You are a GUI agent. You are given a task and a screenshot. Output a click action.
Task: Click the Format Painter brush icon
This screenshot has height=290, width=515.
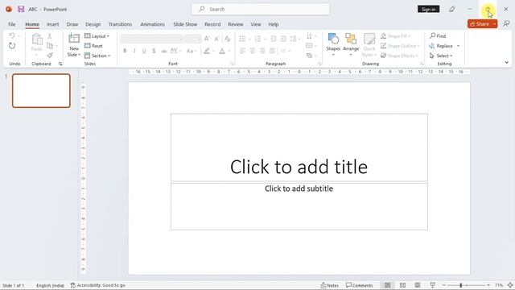[x=50, y=56]
